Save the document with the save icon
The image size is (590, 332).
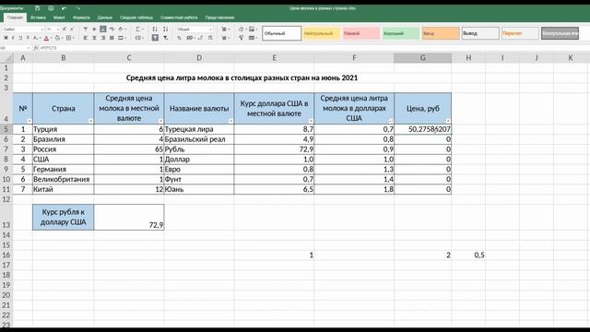click(x=37, y=8)
